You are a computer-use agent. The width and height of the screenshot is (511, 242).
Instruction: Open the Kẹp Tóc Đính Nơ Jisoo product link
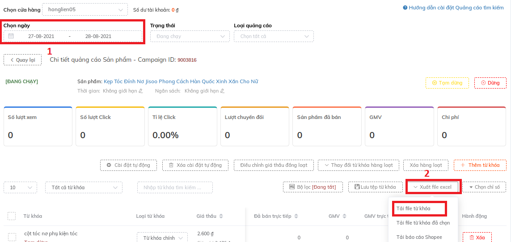(181, 81)
